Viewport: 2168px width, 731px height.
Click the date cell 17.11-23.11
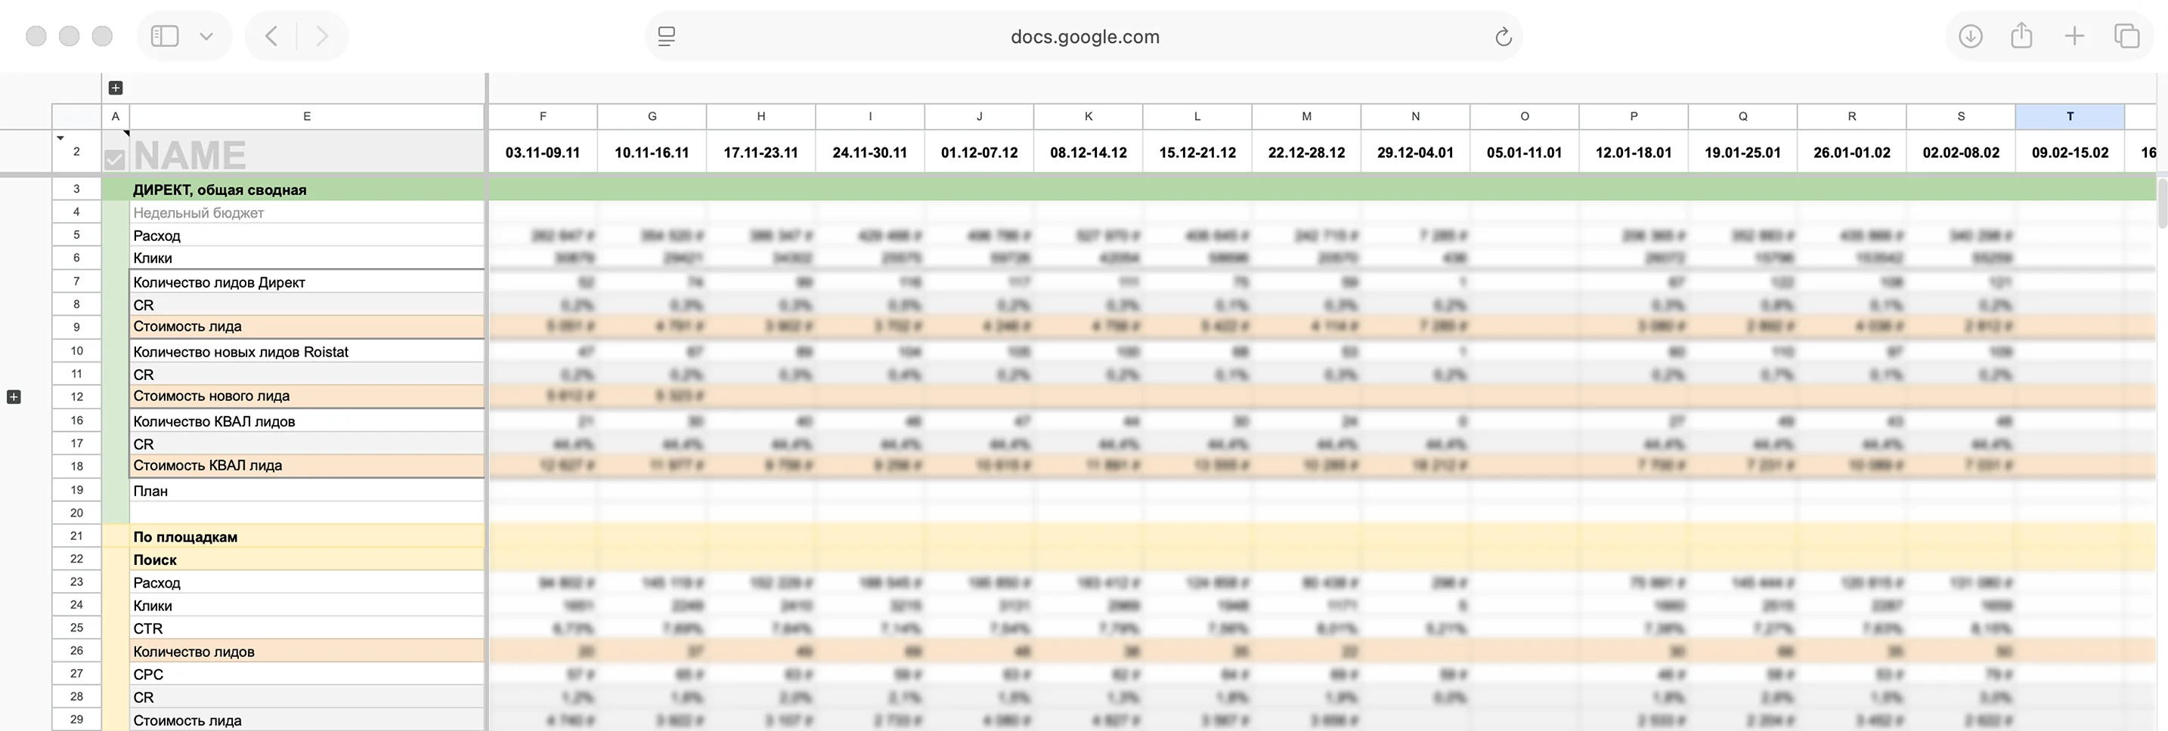pyautogui.click(x=760, y=153)
